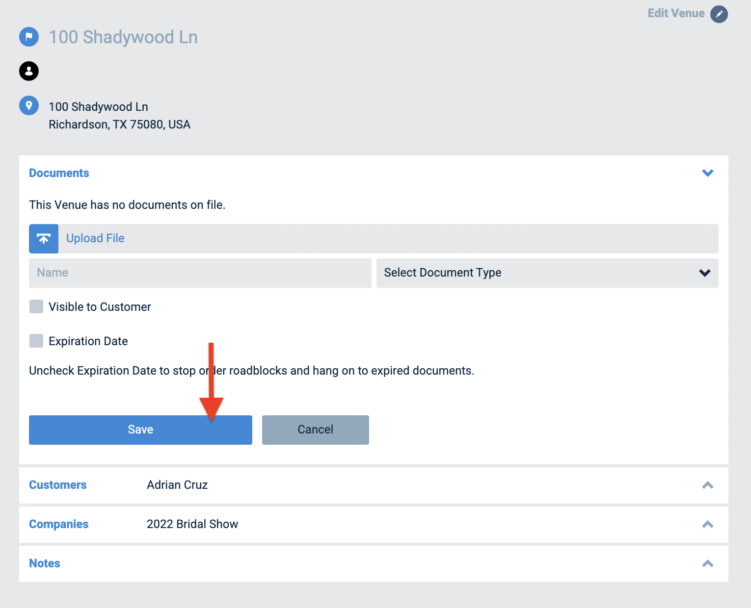
Task: Click the 'This Venue has no documents' message
Action: (127, 205)
